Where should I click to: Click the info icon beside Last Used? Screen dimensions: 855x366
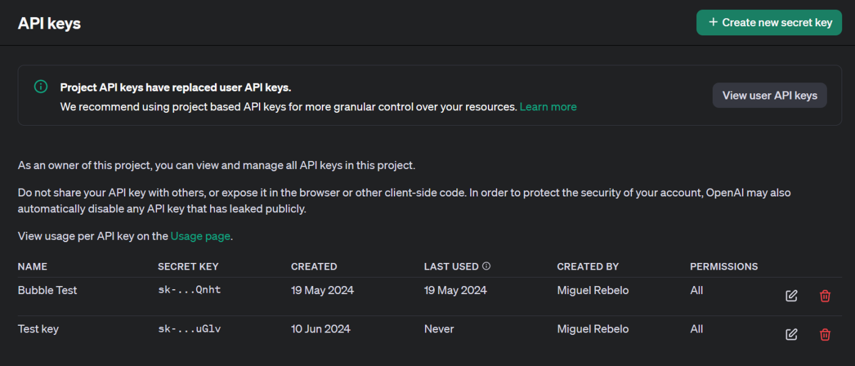487,266
